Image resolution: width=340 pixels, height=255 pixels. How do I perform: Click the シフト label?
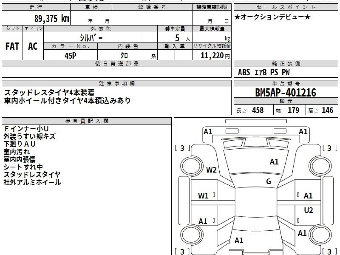click(x=12, y=29)
